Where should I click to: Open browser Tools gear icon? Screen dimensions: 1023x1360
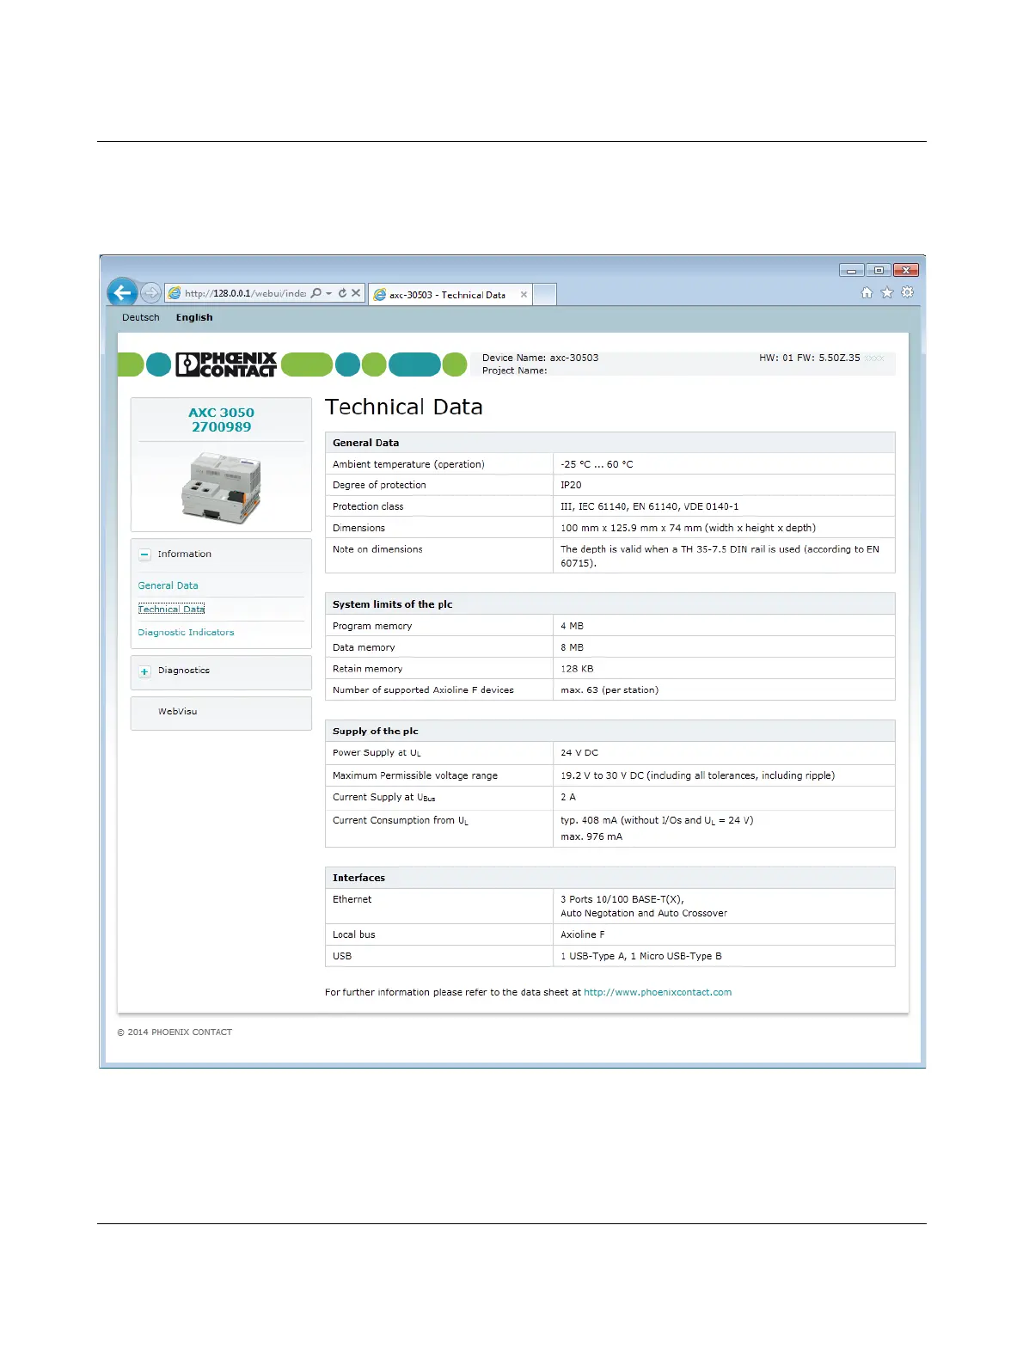tap(907, 292)
